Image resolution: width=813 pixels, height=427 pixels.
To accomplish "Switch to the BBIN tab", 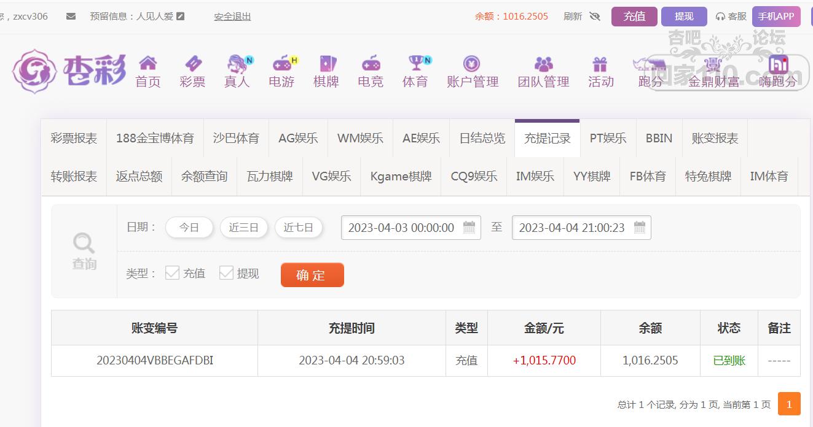I will point(659,139).
